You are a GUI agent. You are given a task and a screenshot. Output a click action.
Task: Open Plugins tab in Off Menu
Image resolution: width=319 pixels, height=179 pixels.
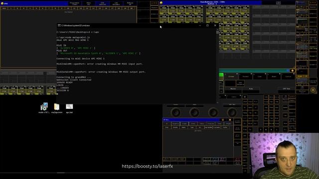(x=228, y=124)
